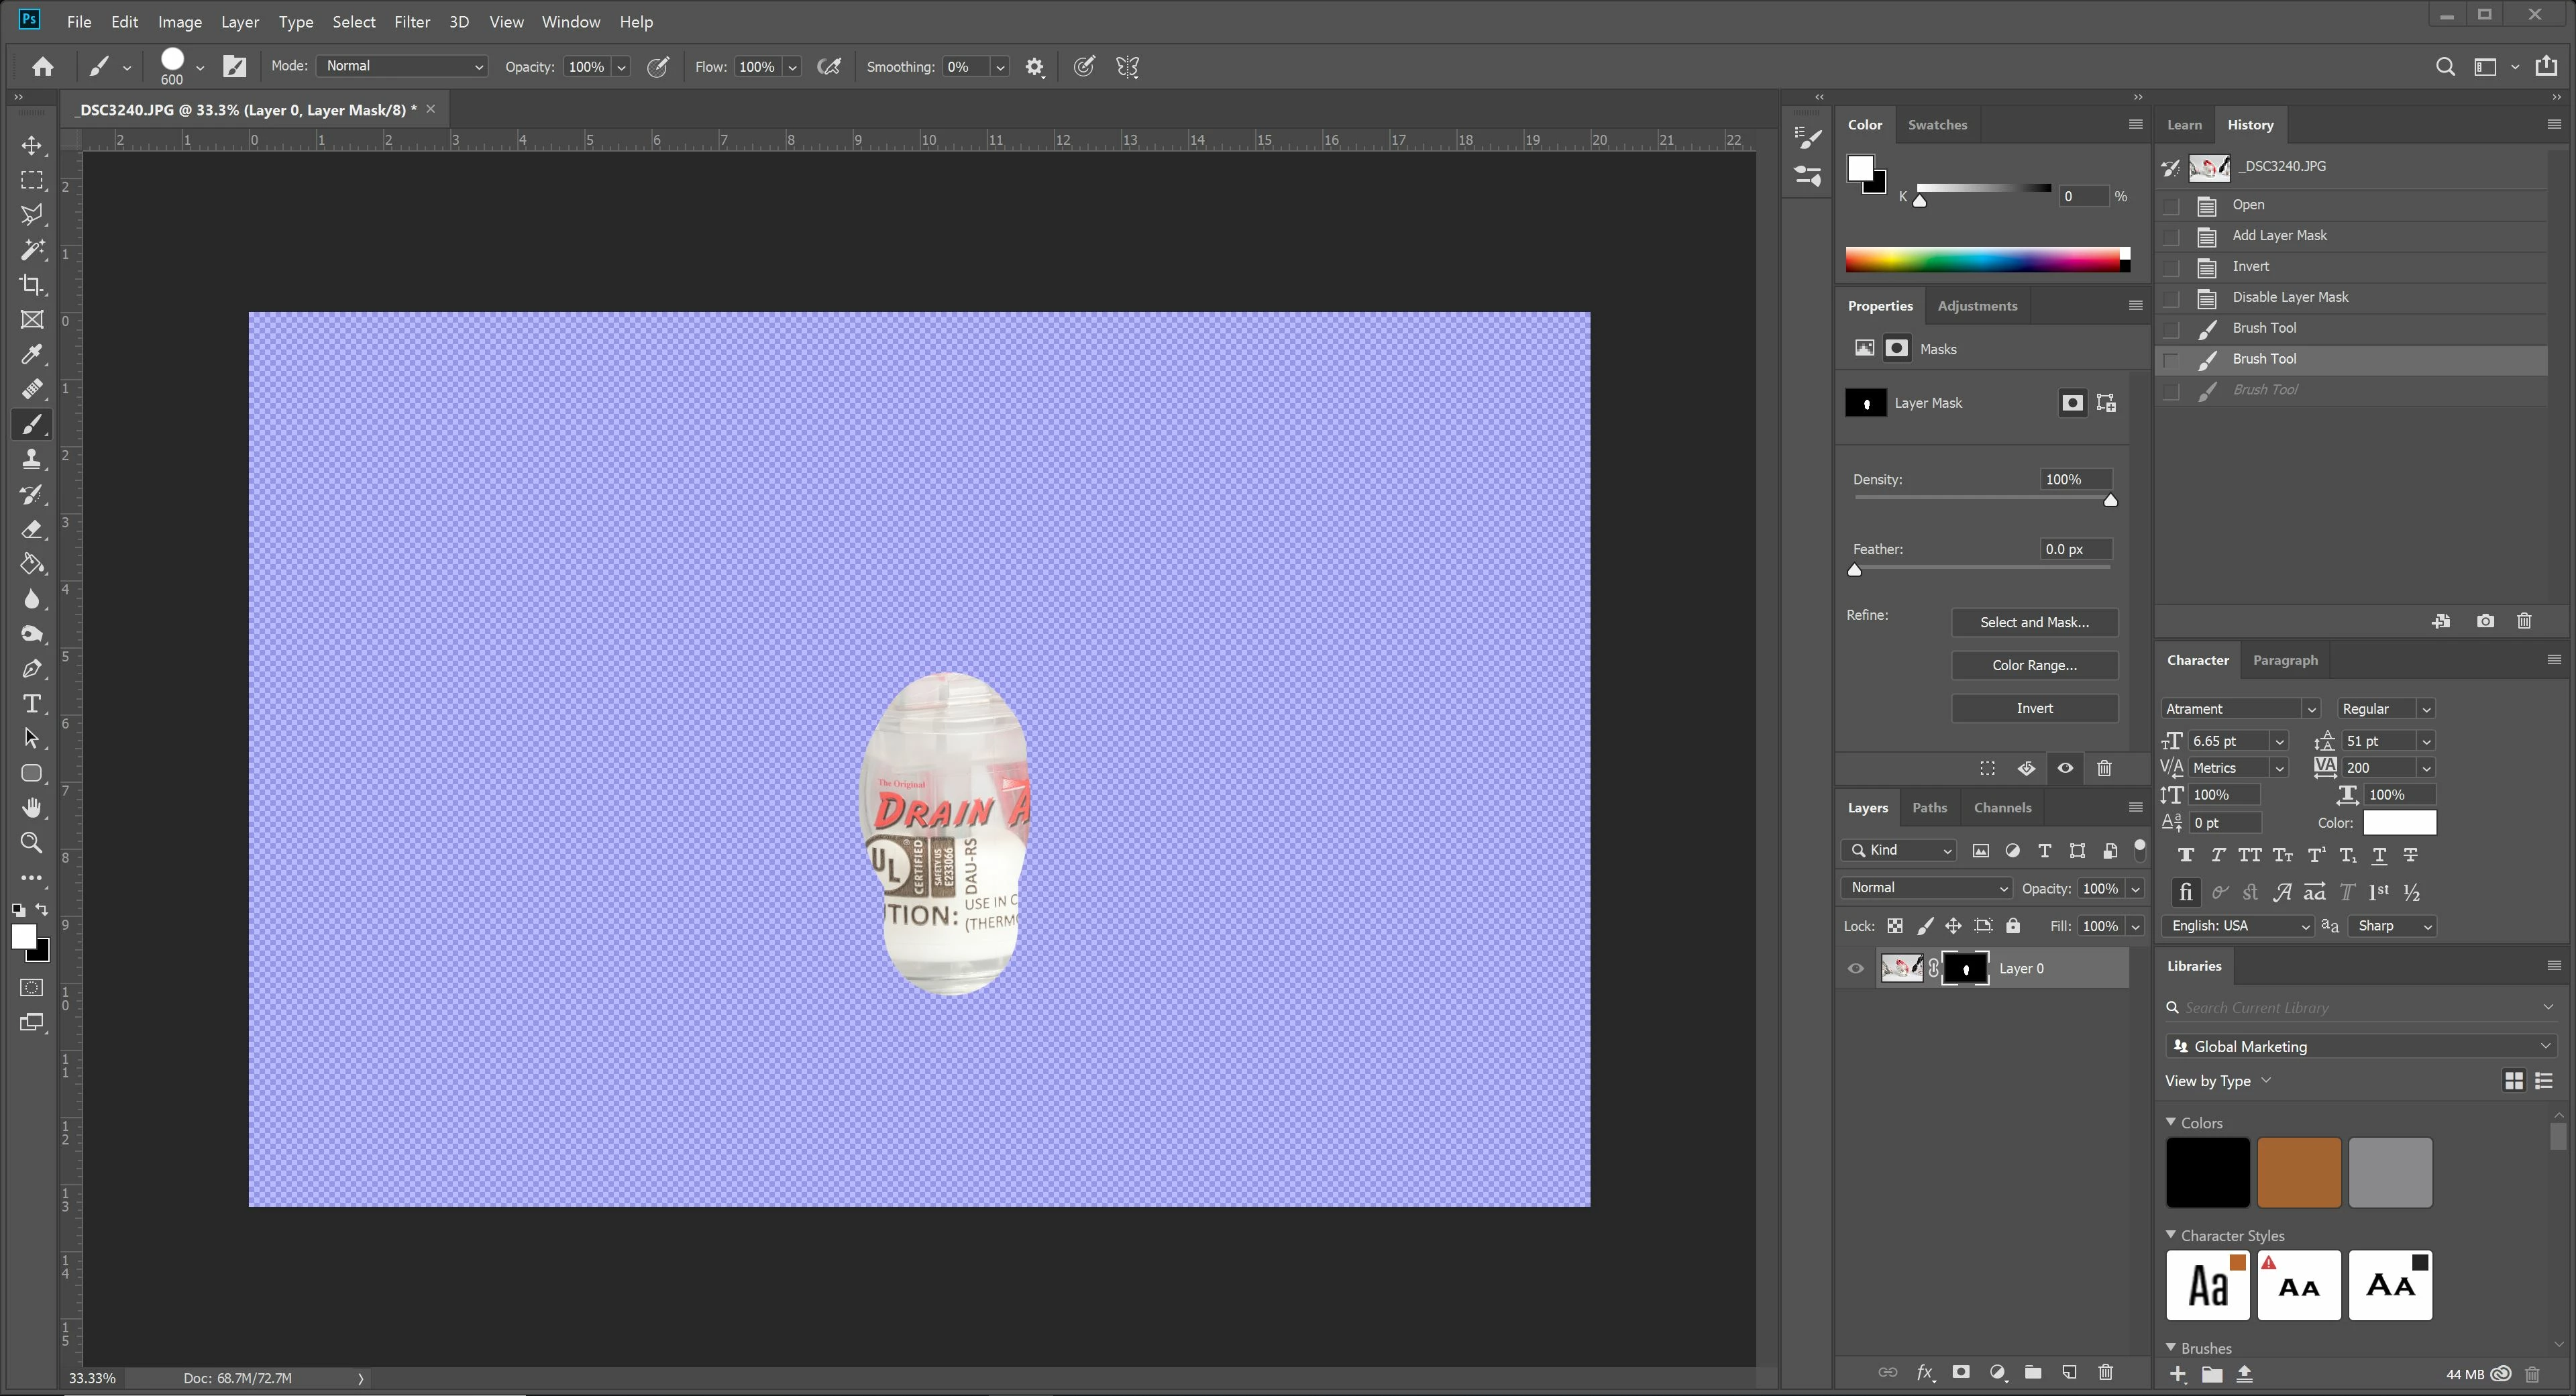2576x1396 pixels.
Task: Select the Eraser tool
Action: tap(32, 529)
